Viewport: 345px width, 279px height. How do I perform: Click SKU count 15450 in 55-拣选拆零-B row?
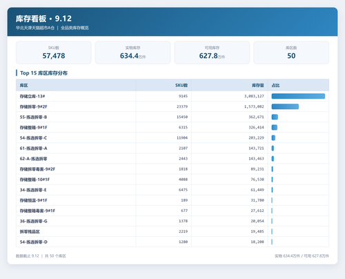coord(182,117)
